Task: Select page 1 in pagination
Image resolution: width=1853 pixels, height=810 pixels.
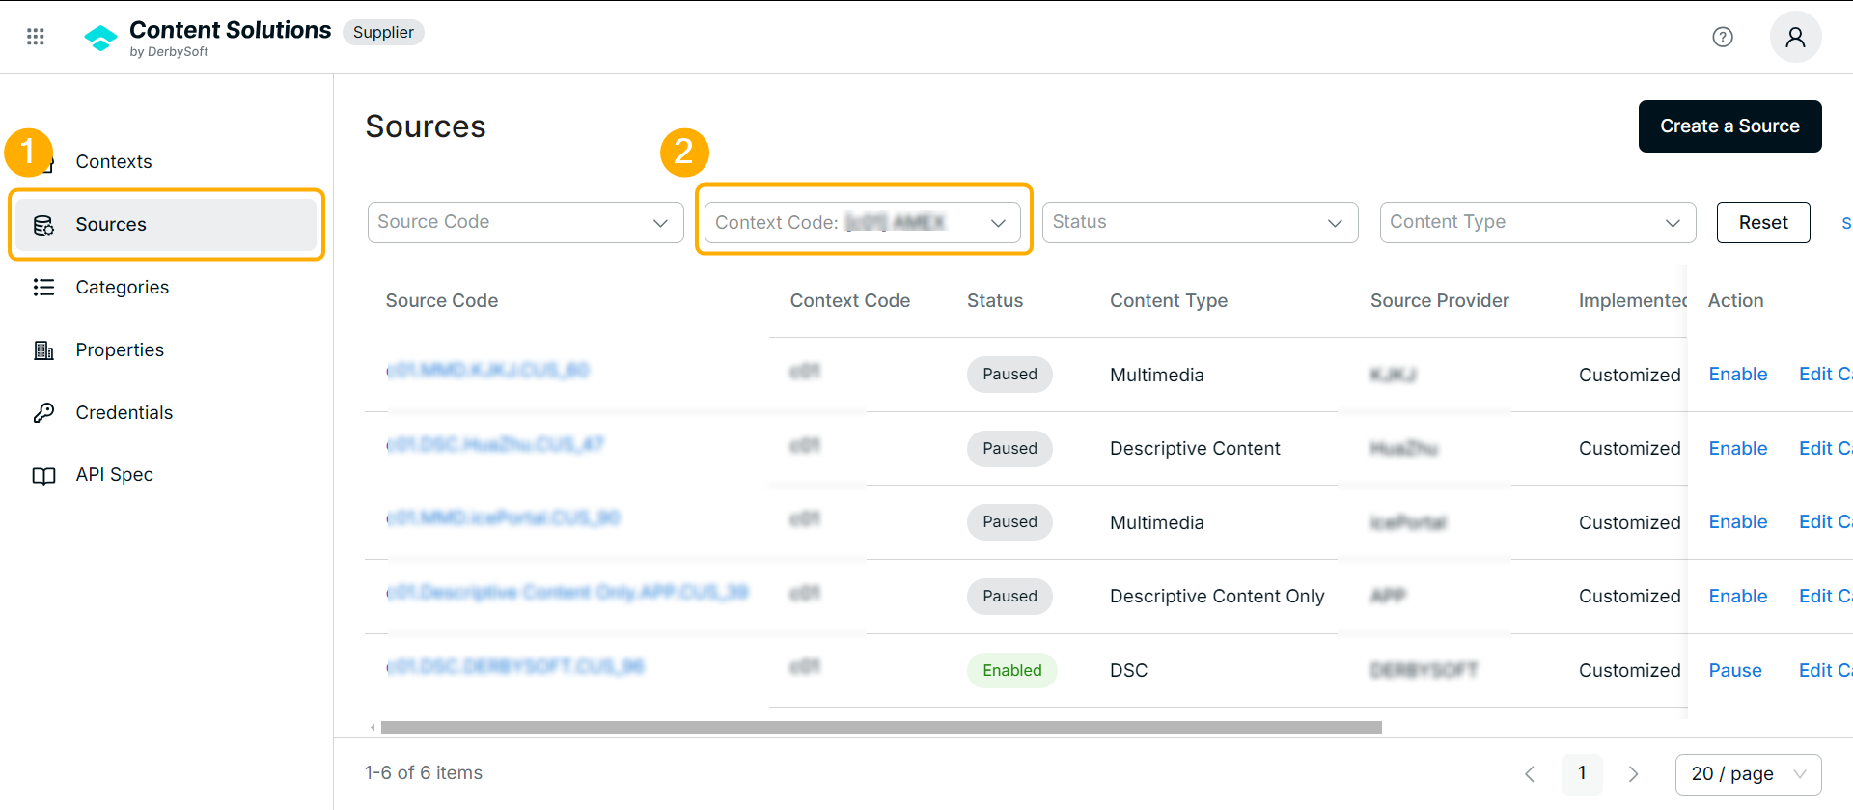Action: point(1582,773)
